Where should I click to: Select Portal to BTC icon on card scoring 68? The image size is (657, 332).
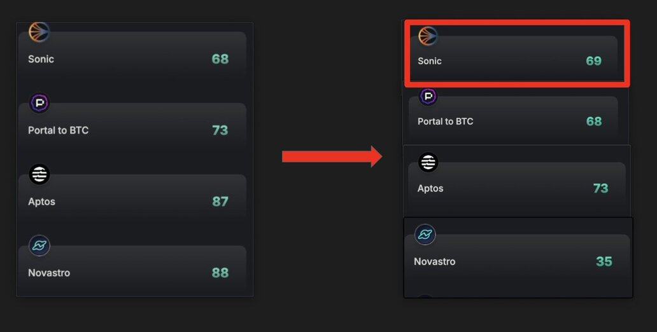[x=428, y=97]
